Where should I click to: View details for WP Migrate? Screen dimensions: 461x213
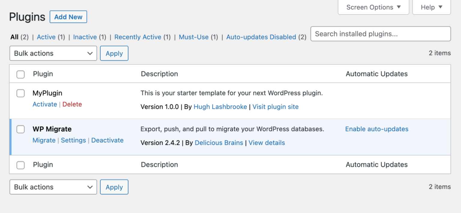267,143
